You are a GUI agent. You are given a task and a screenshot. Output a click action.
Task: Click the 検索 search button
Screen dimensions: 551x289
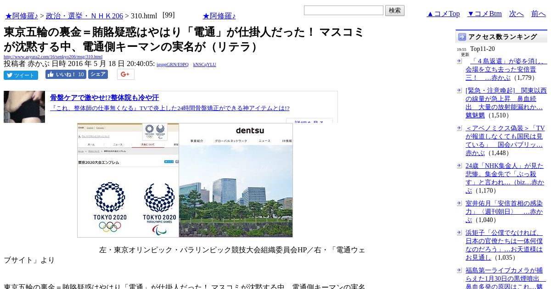[395, 11]
